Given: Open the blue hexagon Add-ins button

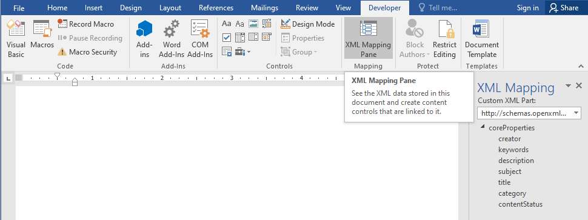Looking at the screenshot, I should (x=144, y=39).
